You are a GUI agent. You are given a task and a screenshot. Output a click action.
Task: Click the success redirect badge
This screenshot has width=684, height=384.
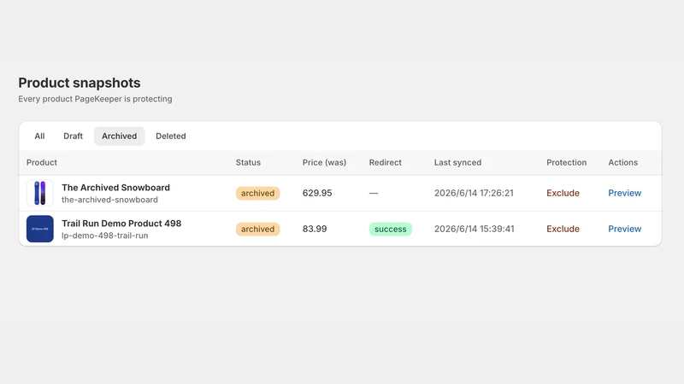(x=391, y=229)
